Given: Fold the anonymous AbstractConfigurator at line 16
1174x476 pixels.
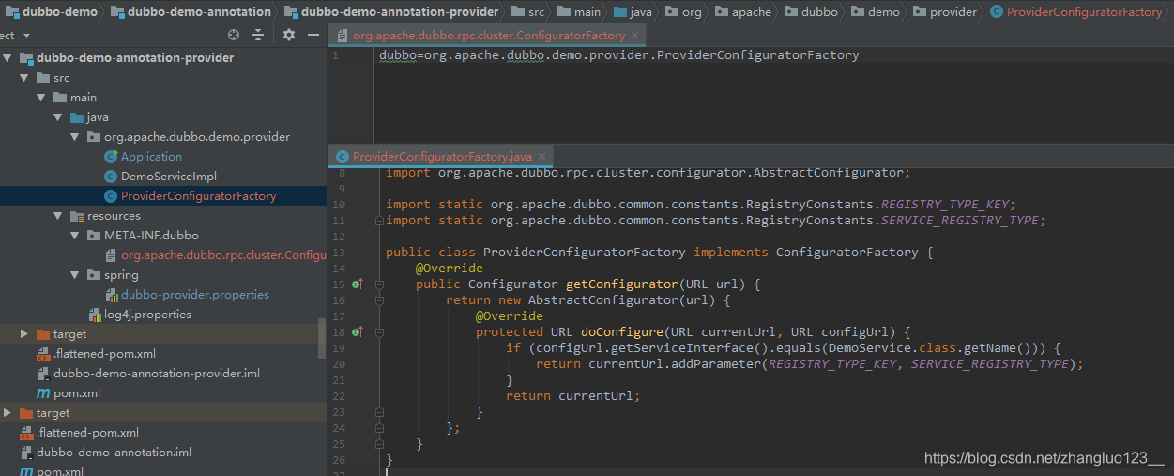Looking at the screenshot, I should pos(379,299).
